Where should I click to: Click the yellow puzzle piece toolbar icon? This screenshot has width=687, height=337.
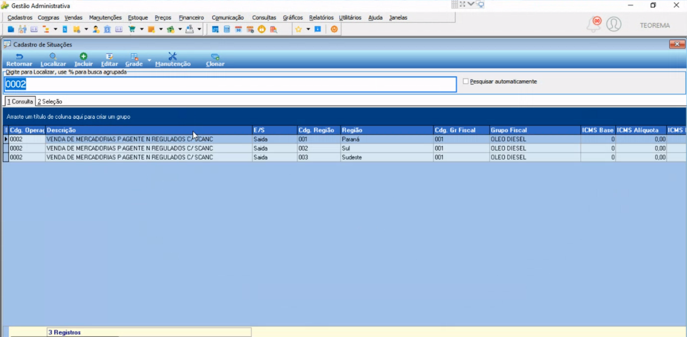pos(76,29)
